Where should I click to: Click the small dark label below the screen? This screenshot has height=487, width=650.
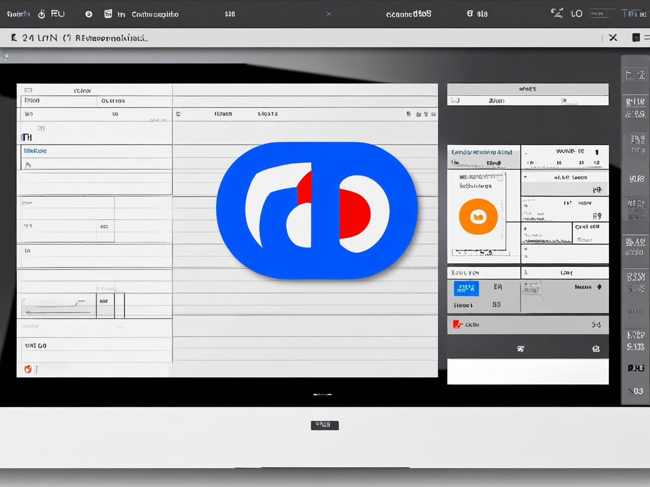click(x=324, y=425)
